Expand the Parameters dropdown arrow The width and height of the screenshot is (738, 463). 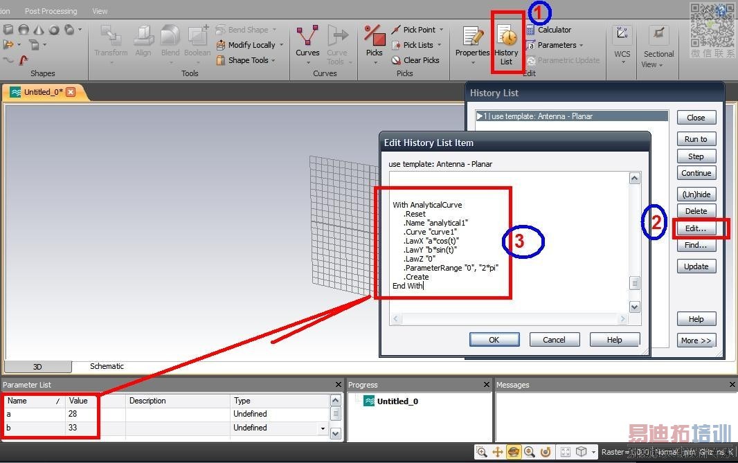click(582, 45)
